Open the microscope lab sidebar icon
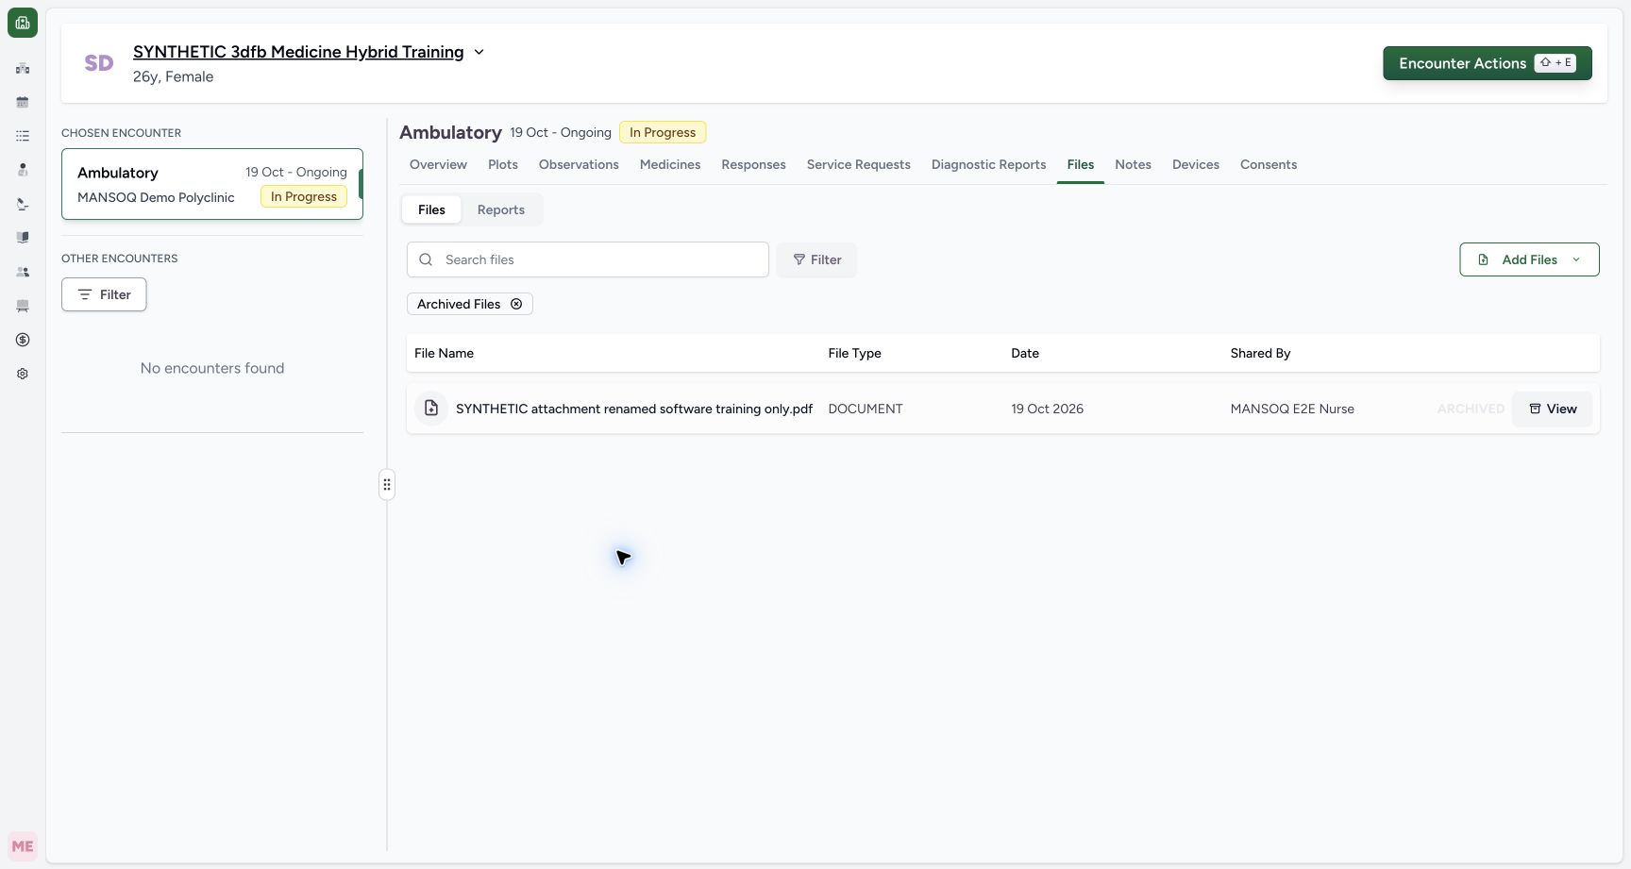The height and width of the screenshot is (869, 1631). 23,204
